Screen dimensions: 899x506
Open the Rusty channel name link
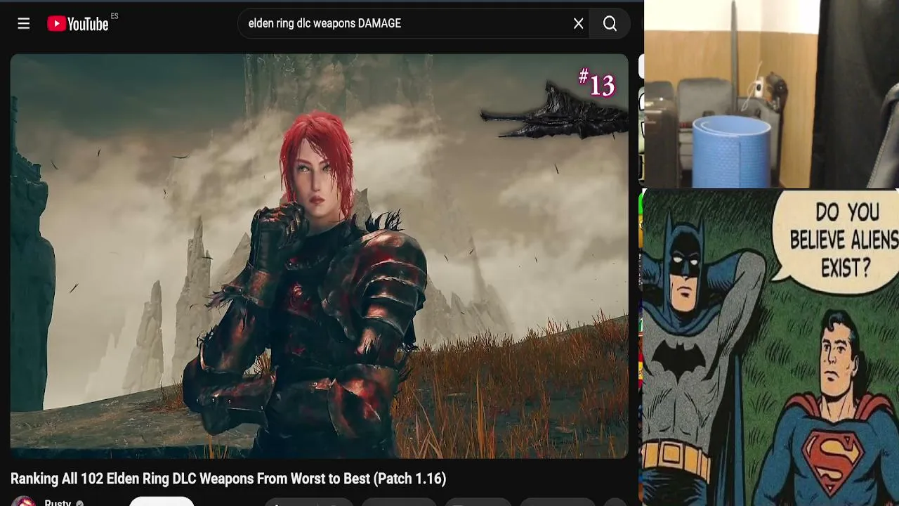(x=58, y=502)
